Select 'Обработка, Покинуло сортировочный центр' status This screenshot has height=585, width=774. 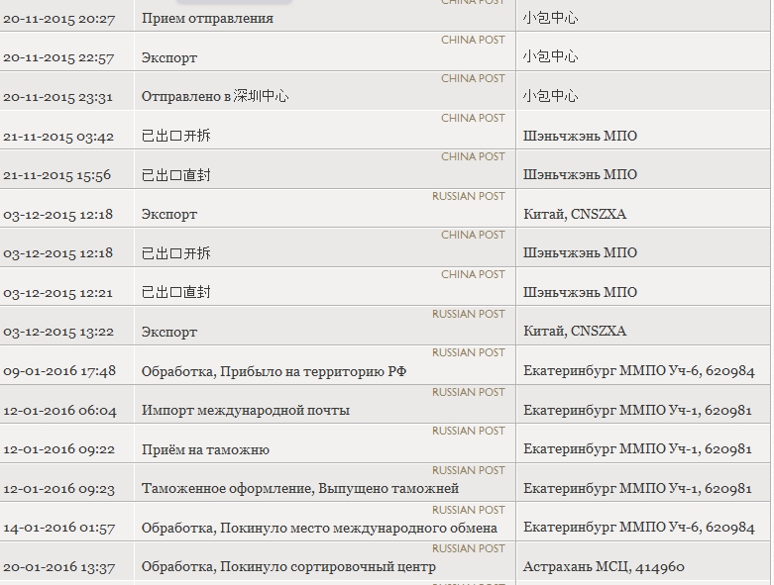[x=288, y=567]
